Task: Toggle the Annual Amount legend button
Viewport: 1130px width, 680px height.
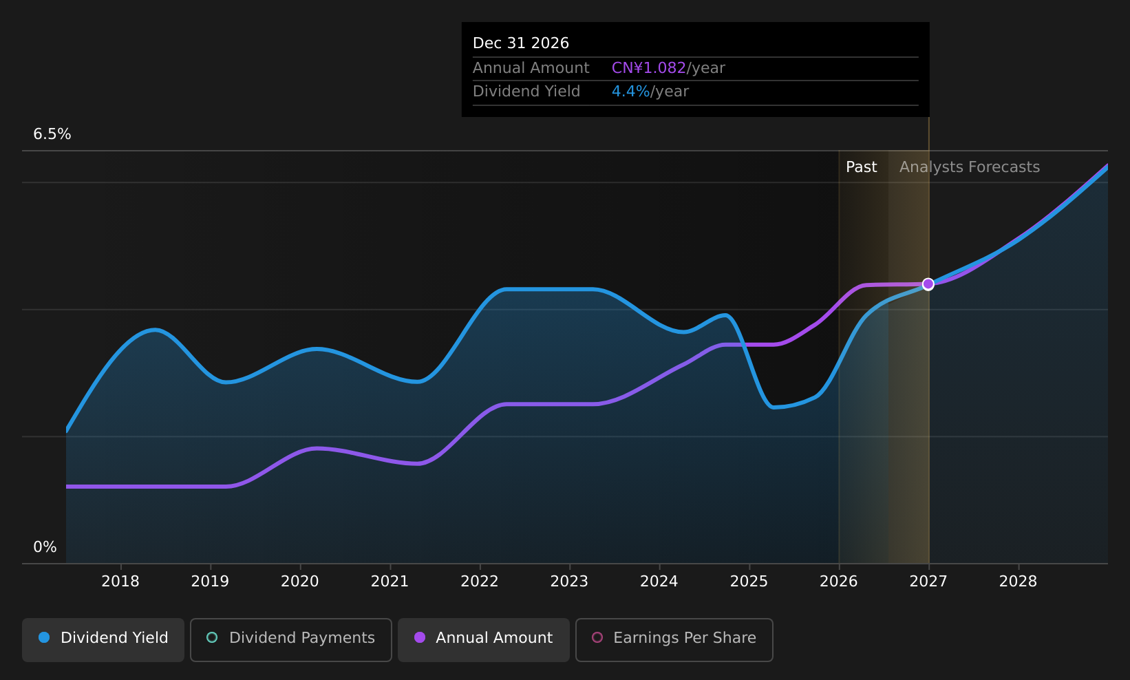Action: [x=484, y=639]
